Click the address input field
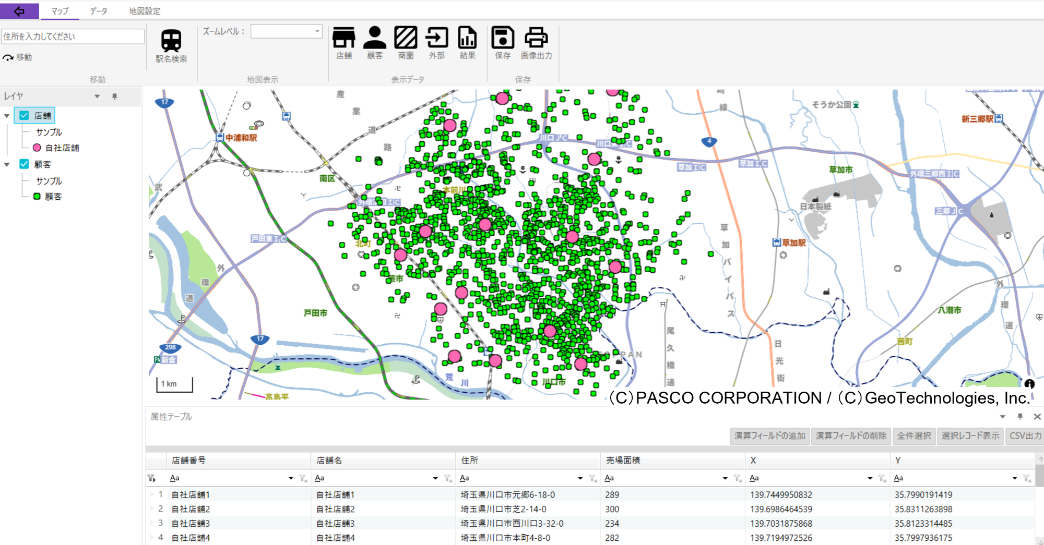 (x=73, y=37)
